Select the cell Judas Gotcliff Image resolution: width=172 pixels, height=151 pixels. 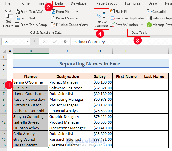pyautogui.click(x=31, y=145)
